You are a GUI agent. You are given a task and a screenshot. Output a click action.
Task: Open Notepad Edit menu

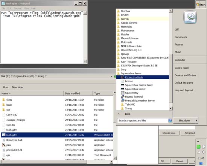[x=9, y=8]
